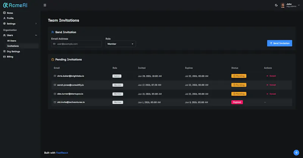Click the Admin role badge
The width and height of the screenshot is (303, 158).
pos(117,76)
